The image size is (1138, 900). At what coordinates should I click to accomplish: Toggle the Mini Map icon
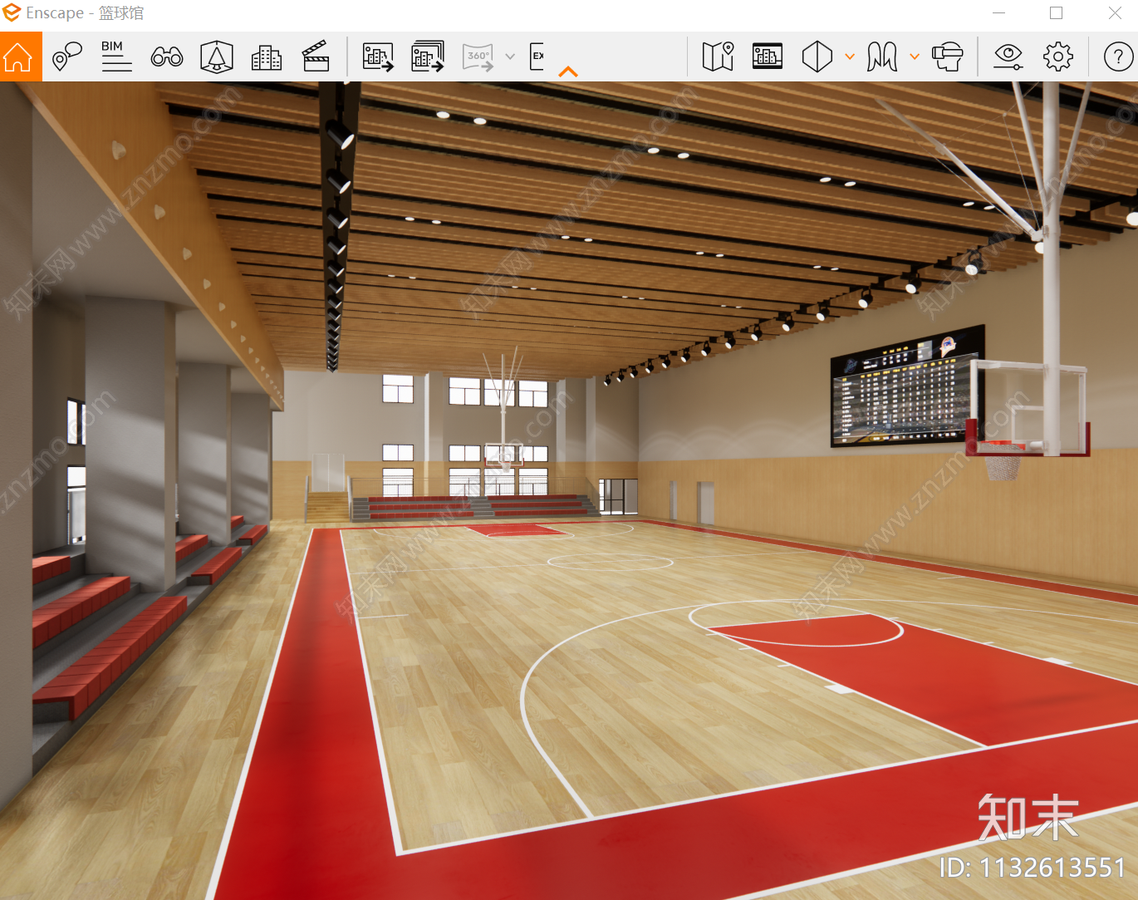pos(718,57)
